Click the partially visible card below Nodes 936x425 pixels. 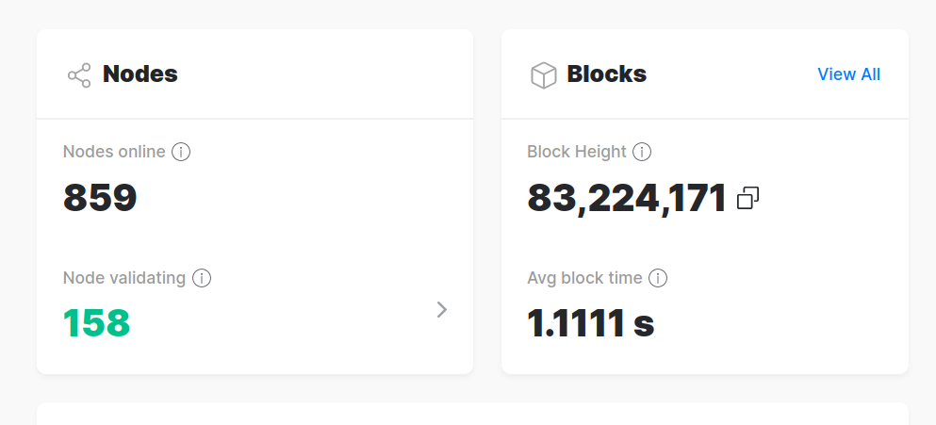click(473, 414)
